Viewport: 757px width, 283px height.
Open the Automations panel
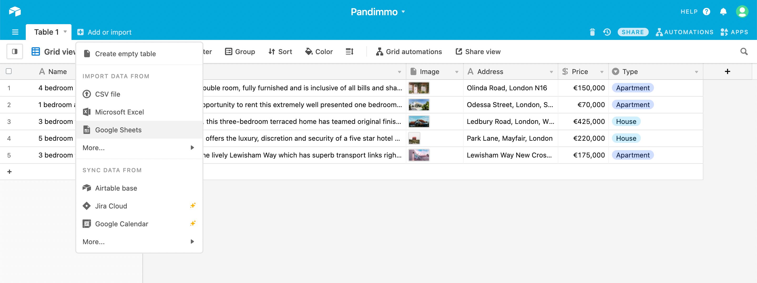coord(685,32)
